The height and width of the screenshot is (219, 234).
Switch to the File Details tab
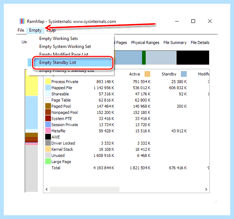pyautogui.click(x=200, y=43)
